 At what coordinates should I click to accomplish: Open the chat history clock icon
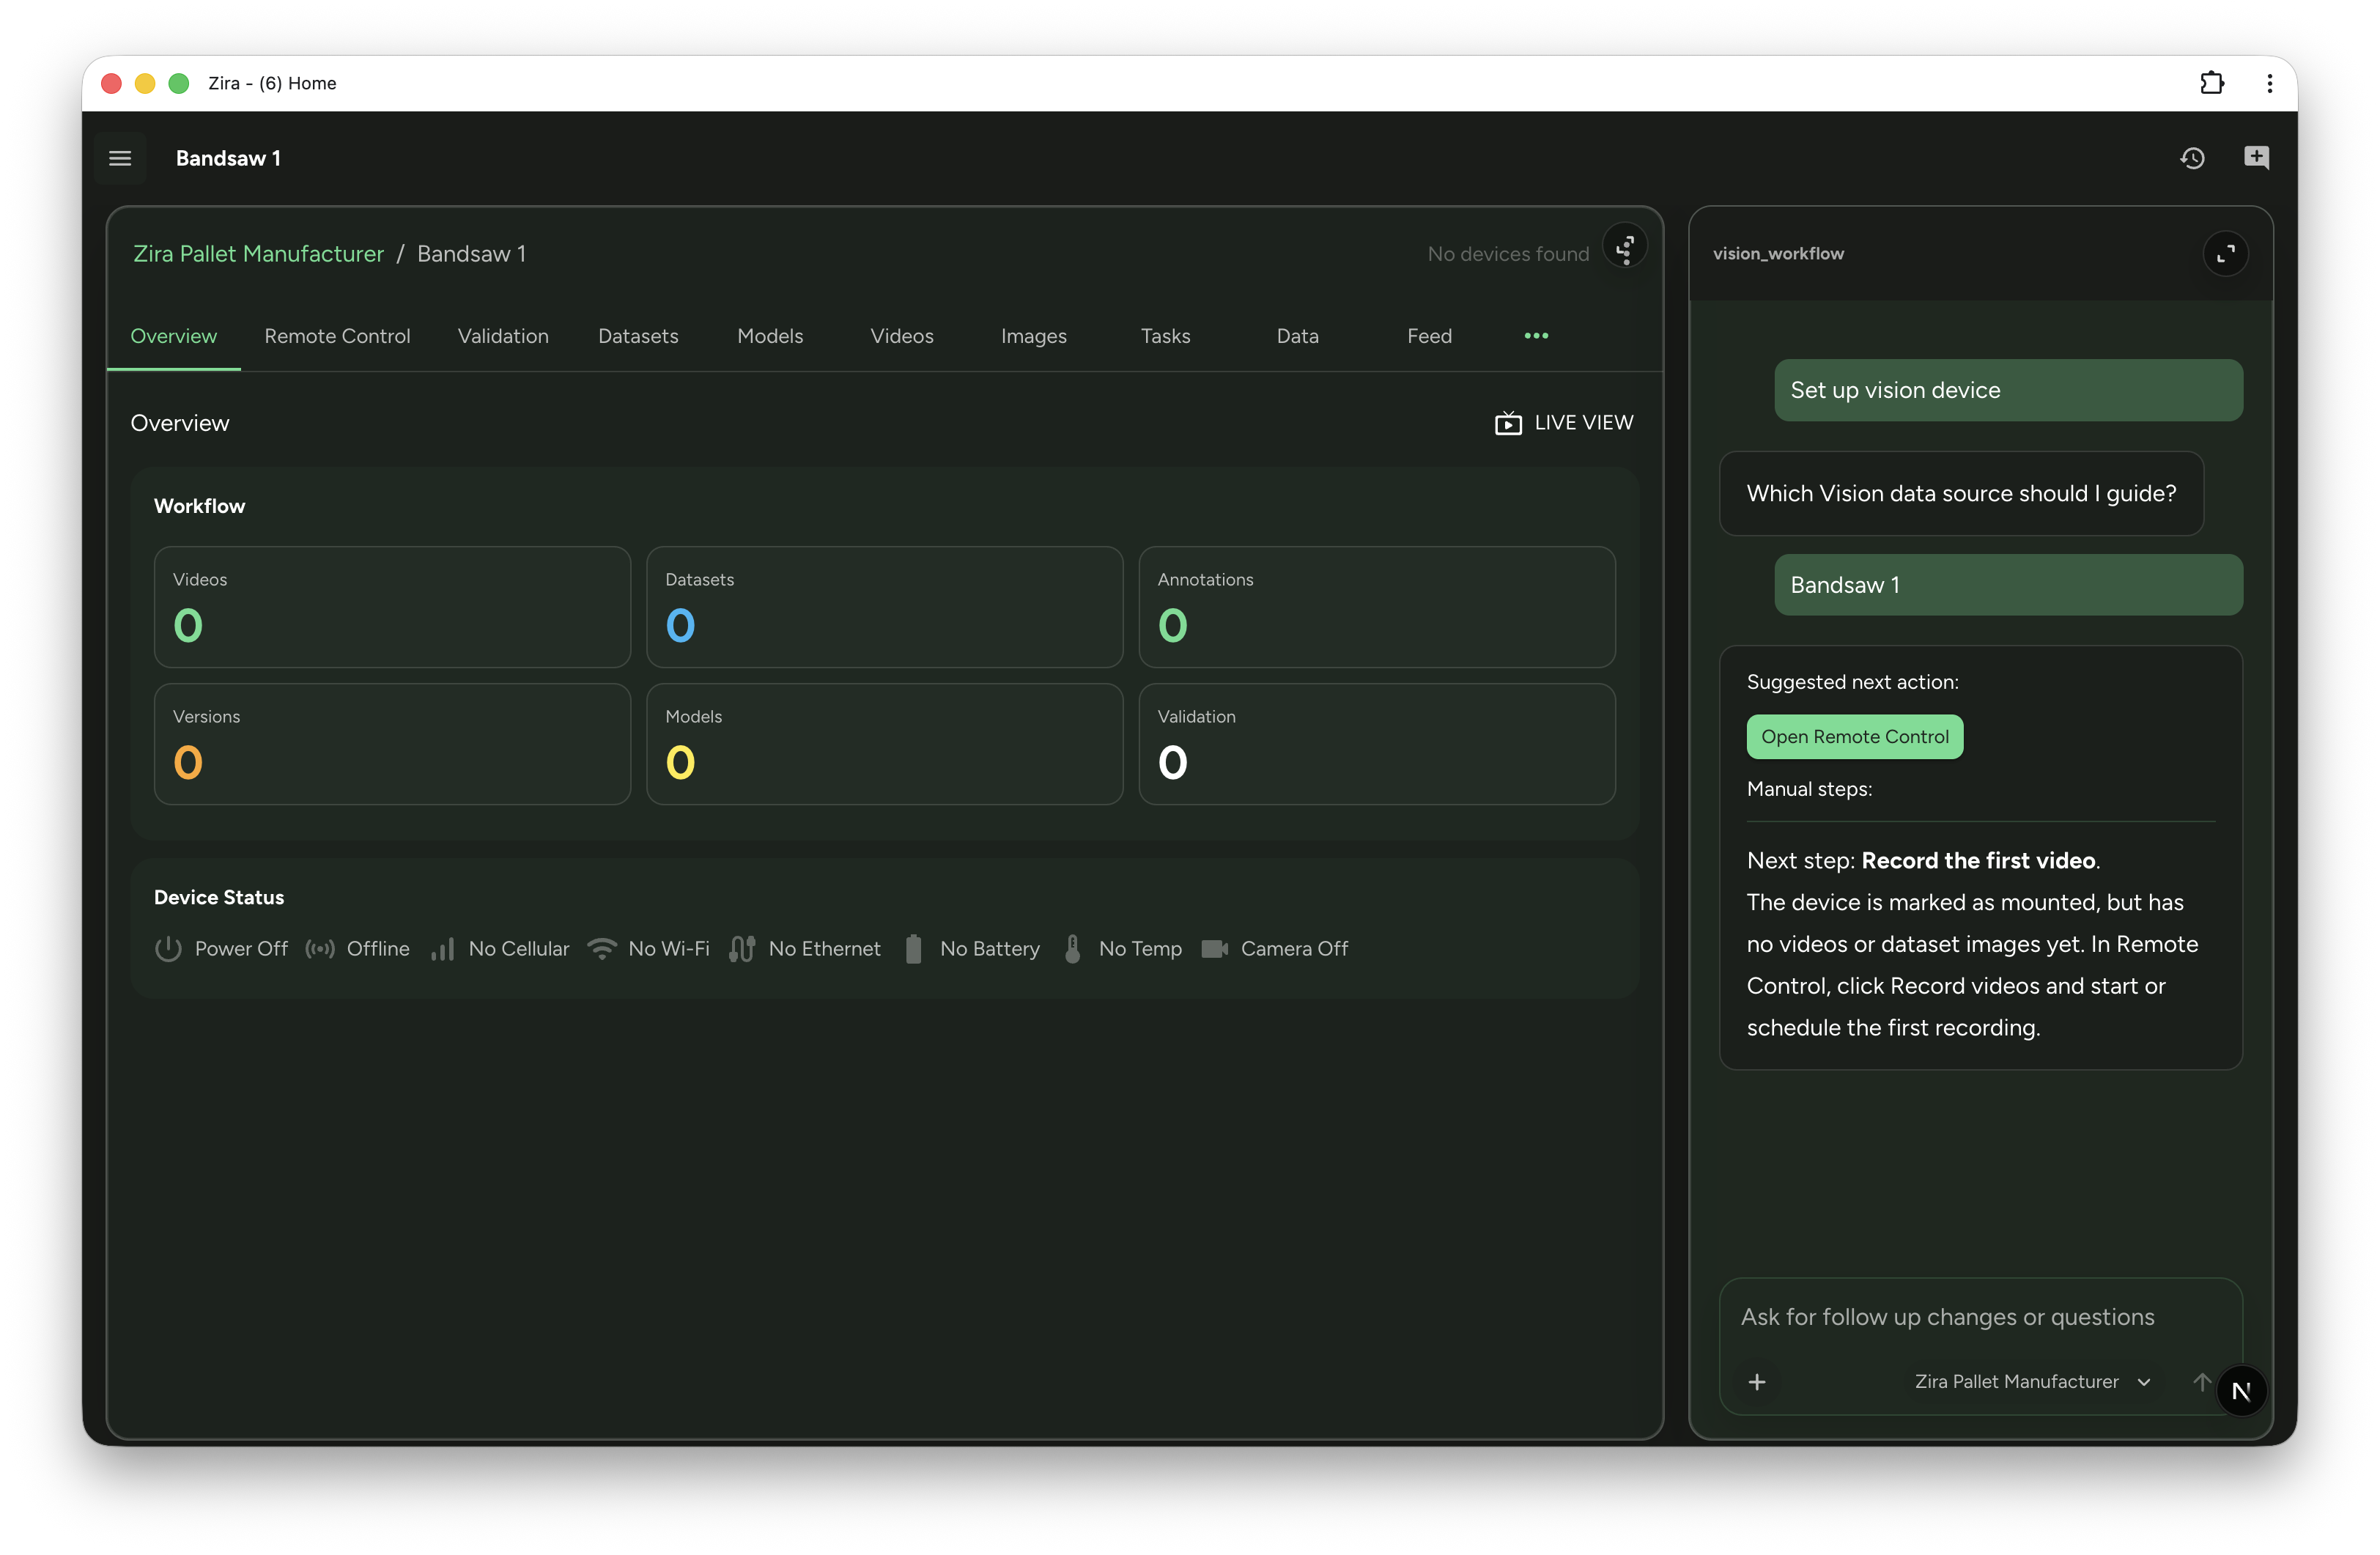click(x=2192, y=158)
